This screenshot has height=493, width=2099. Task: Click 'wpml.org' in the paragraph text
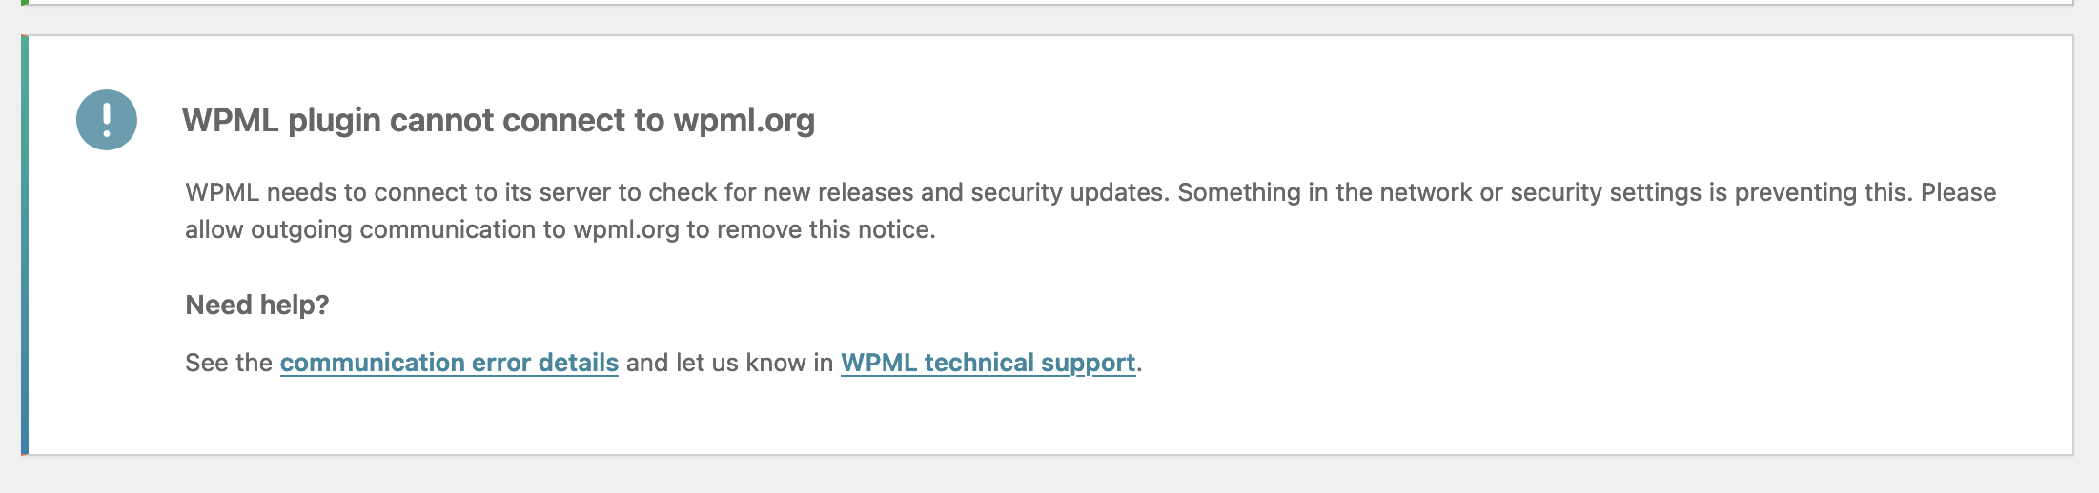point(626,230)
